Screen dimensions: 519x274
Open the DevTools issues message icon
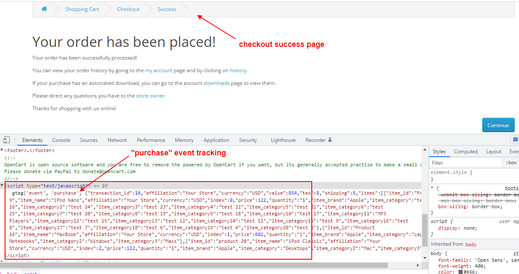pyautogui.click(x=515, y=140)
